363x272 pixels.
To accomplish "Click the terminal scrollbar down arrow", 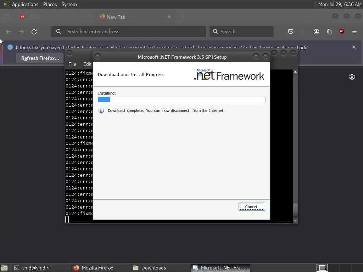I will pyautogui.click(x=295, y=221).
